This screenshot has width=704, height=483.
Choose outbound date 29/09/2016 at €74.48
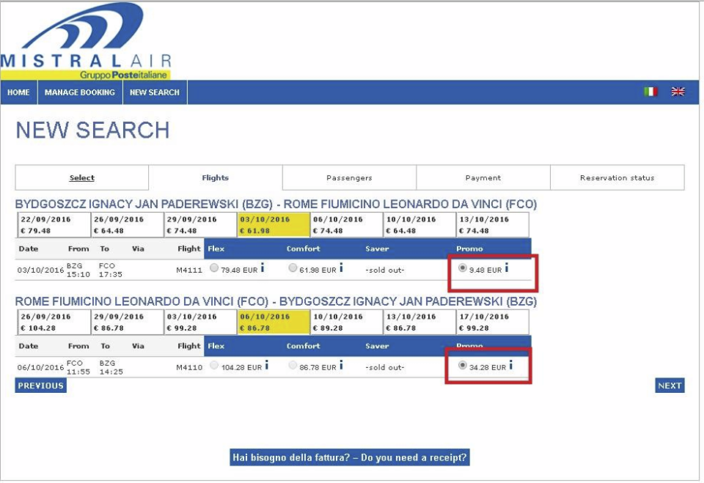click(200, 225)
